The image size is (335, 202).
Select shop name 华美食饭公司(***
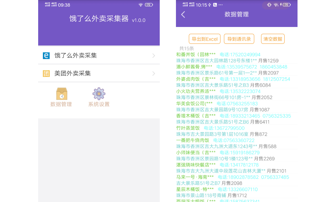tap(194, 104)
